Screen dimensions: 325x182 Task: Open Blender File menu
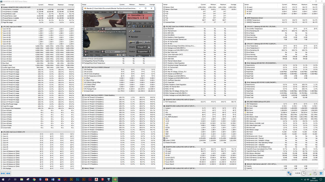(x=91, y=12)
